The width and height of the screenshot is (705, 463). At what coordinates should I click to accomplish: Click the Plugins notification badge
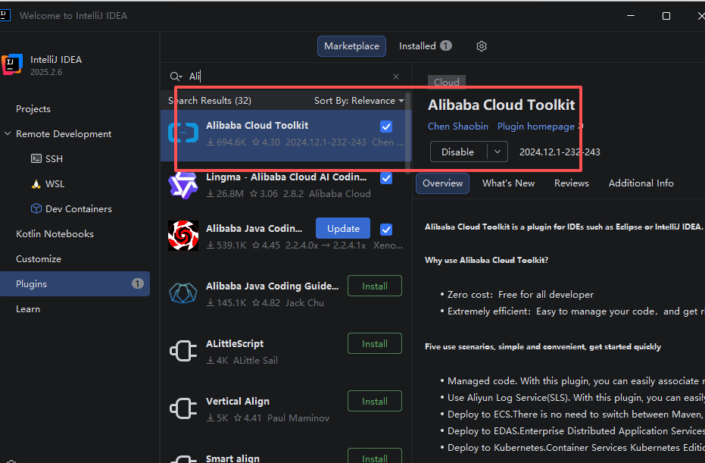tap(138, 283)
